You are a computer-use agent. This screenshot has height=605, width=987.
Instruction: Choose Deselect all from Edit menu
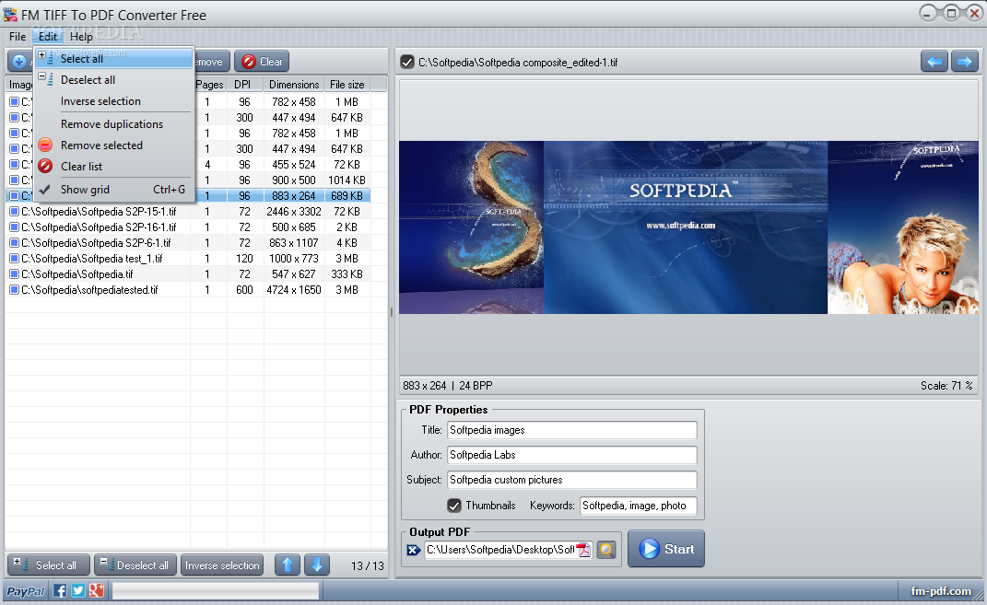pyautogui.click(x=113, y=80)
